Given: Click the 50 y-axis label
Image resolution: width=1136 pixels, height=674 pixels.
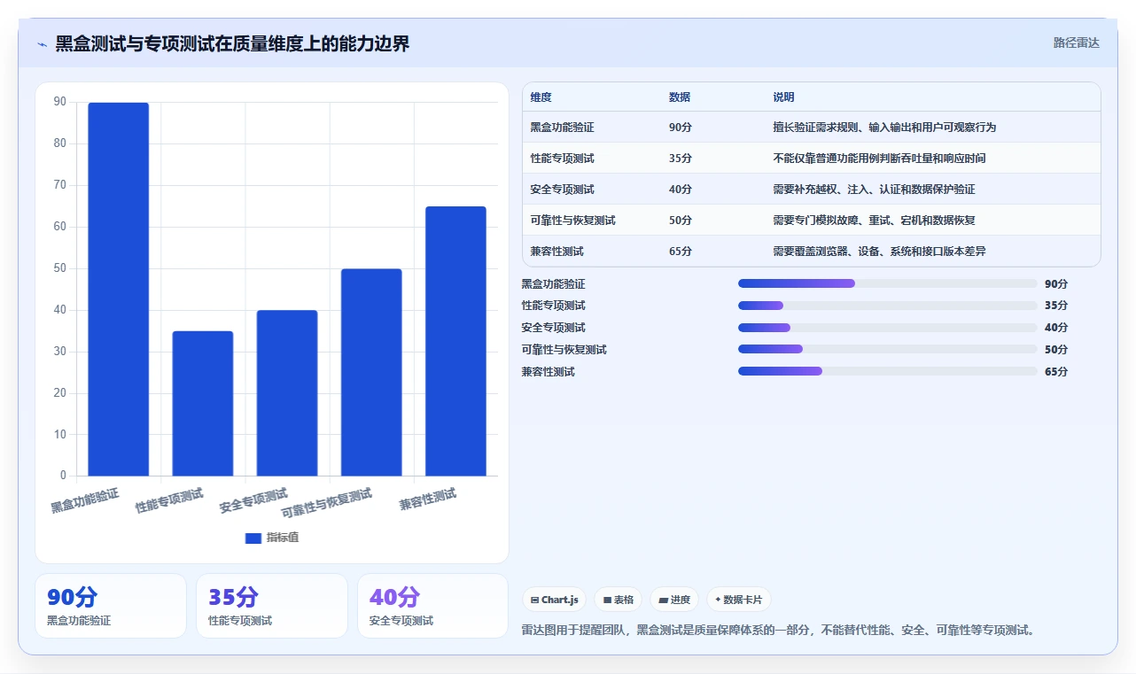Looking at the screenshot, I should click(x=59, y=268).
